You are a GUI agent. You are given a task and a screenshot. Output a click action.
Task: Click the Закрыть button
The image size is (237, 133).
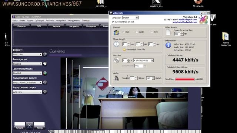click(x=56, y=26)
